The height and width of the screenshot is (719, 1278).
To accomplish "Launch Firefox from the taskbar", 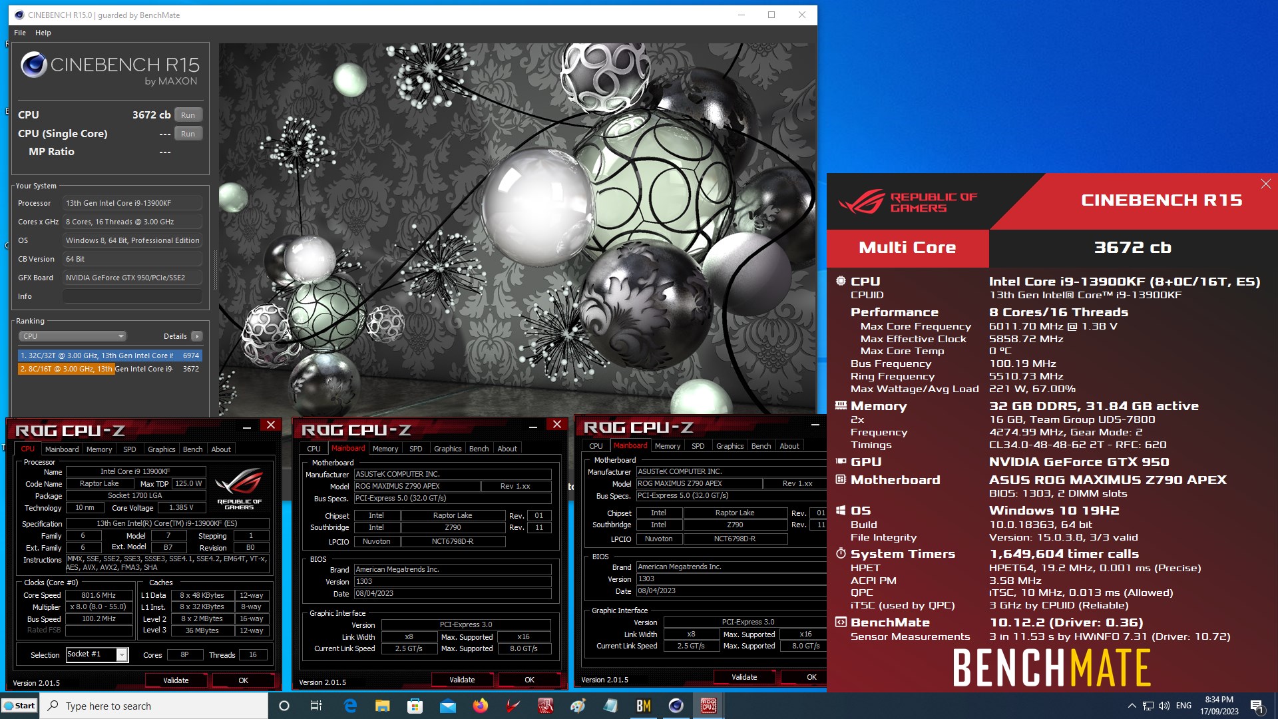I will pos(480,706).
